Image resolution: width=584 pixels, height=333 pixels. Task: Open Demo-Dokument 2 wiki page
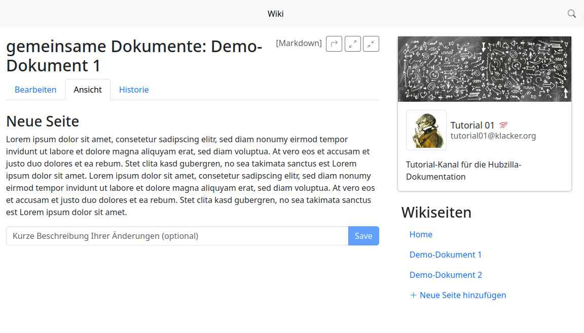click(446, 275)
